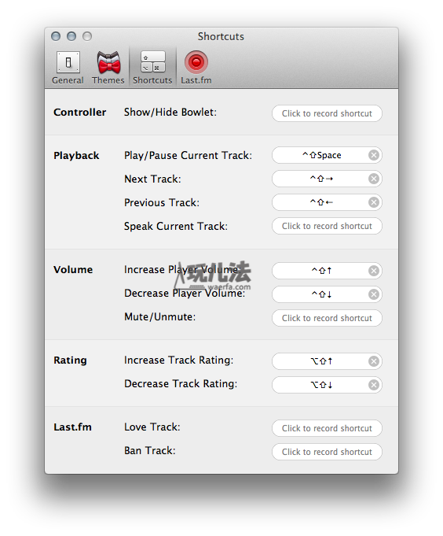Select the Shortcuts toolbar icon
Viewport: 443px width, 536px height.
pos(153,62)
